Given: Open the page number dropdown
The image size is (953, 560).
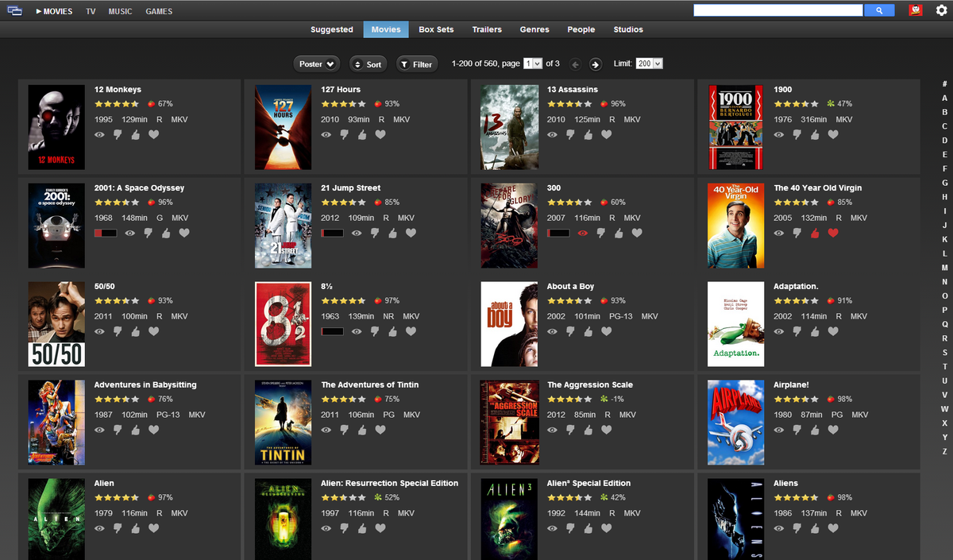Looking at the screenshot, I should click(532, 64).
